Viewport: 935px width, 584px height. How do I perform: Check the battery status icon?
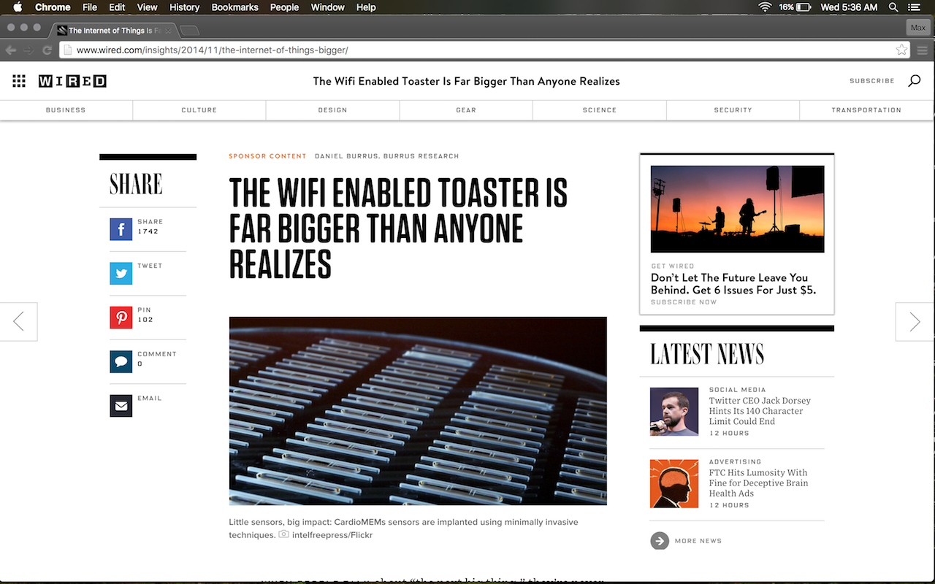pyautogui.click(x=804, y=7)
